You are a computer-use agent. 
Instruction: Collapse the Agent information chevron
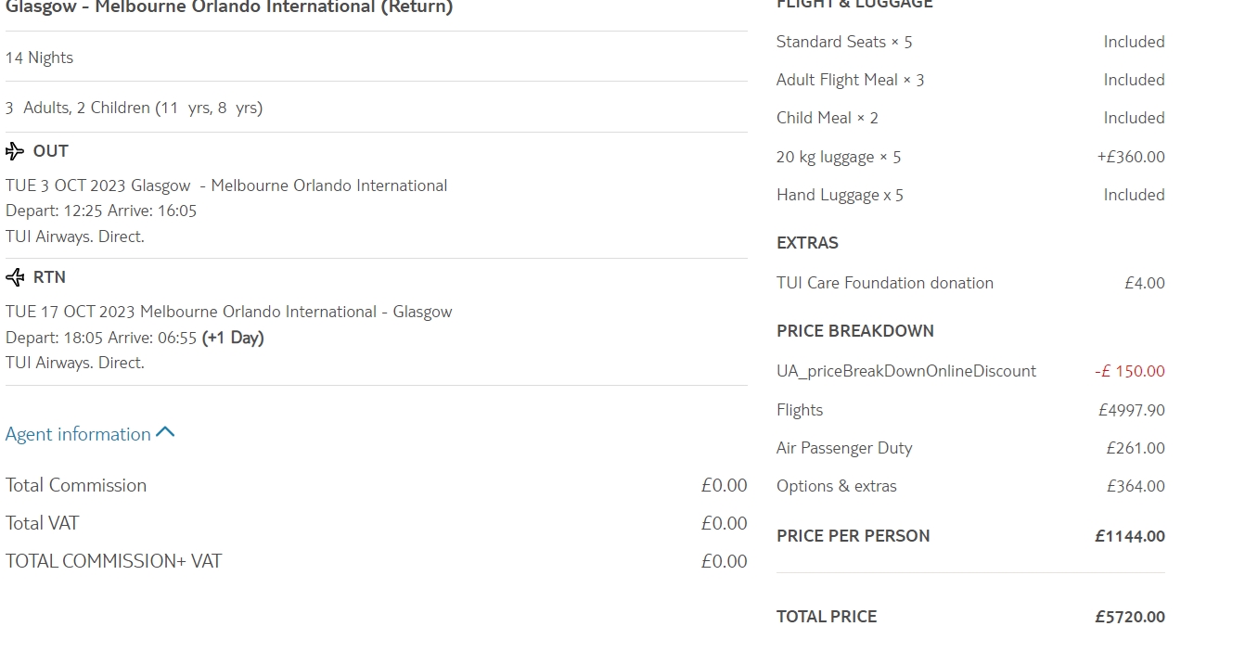click(166, 433)
